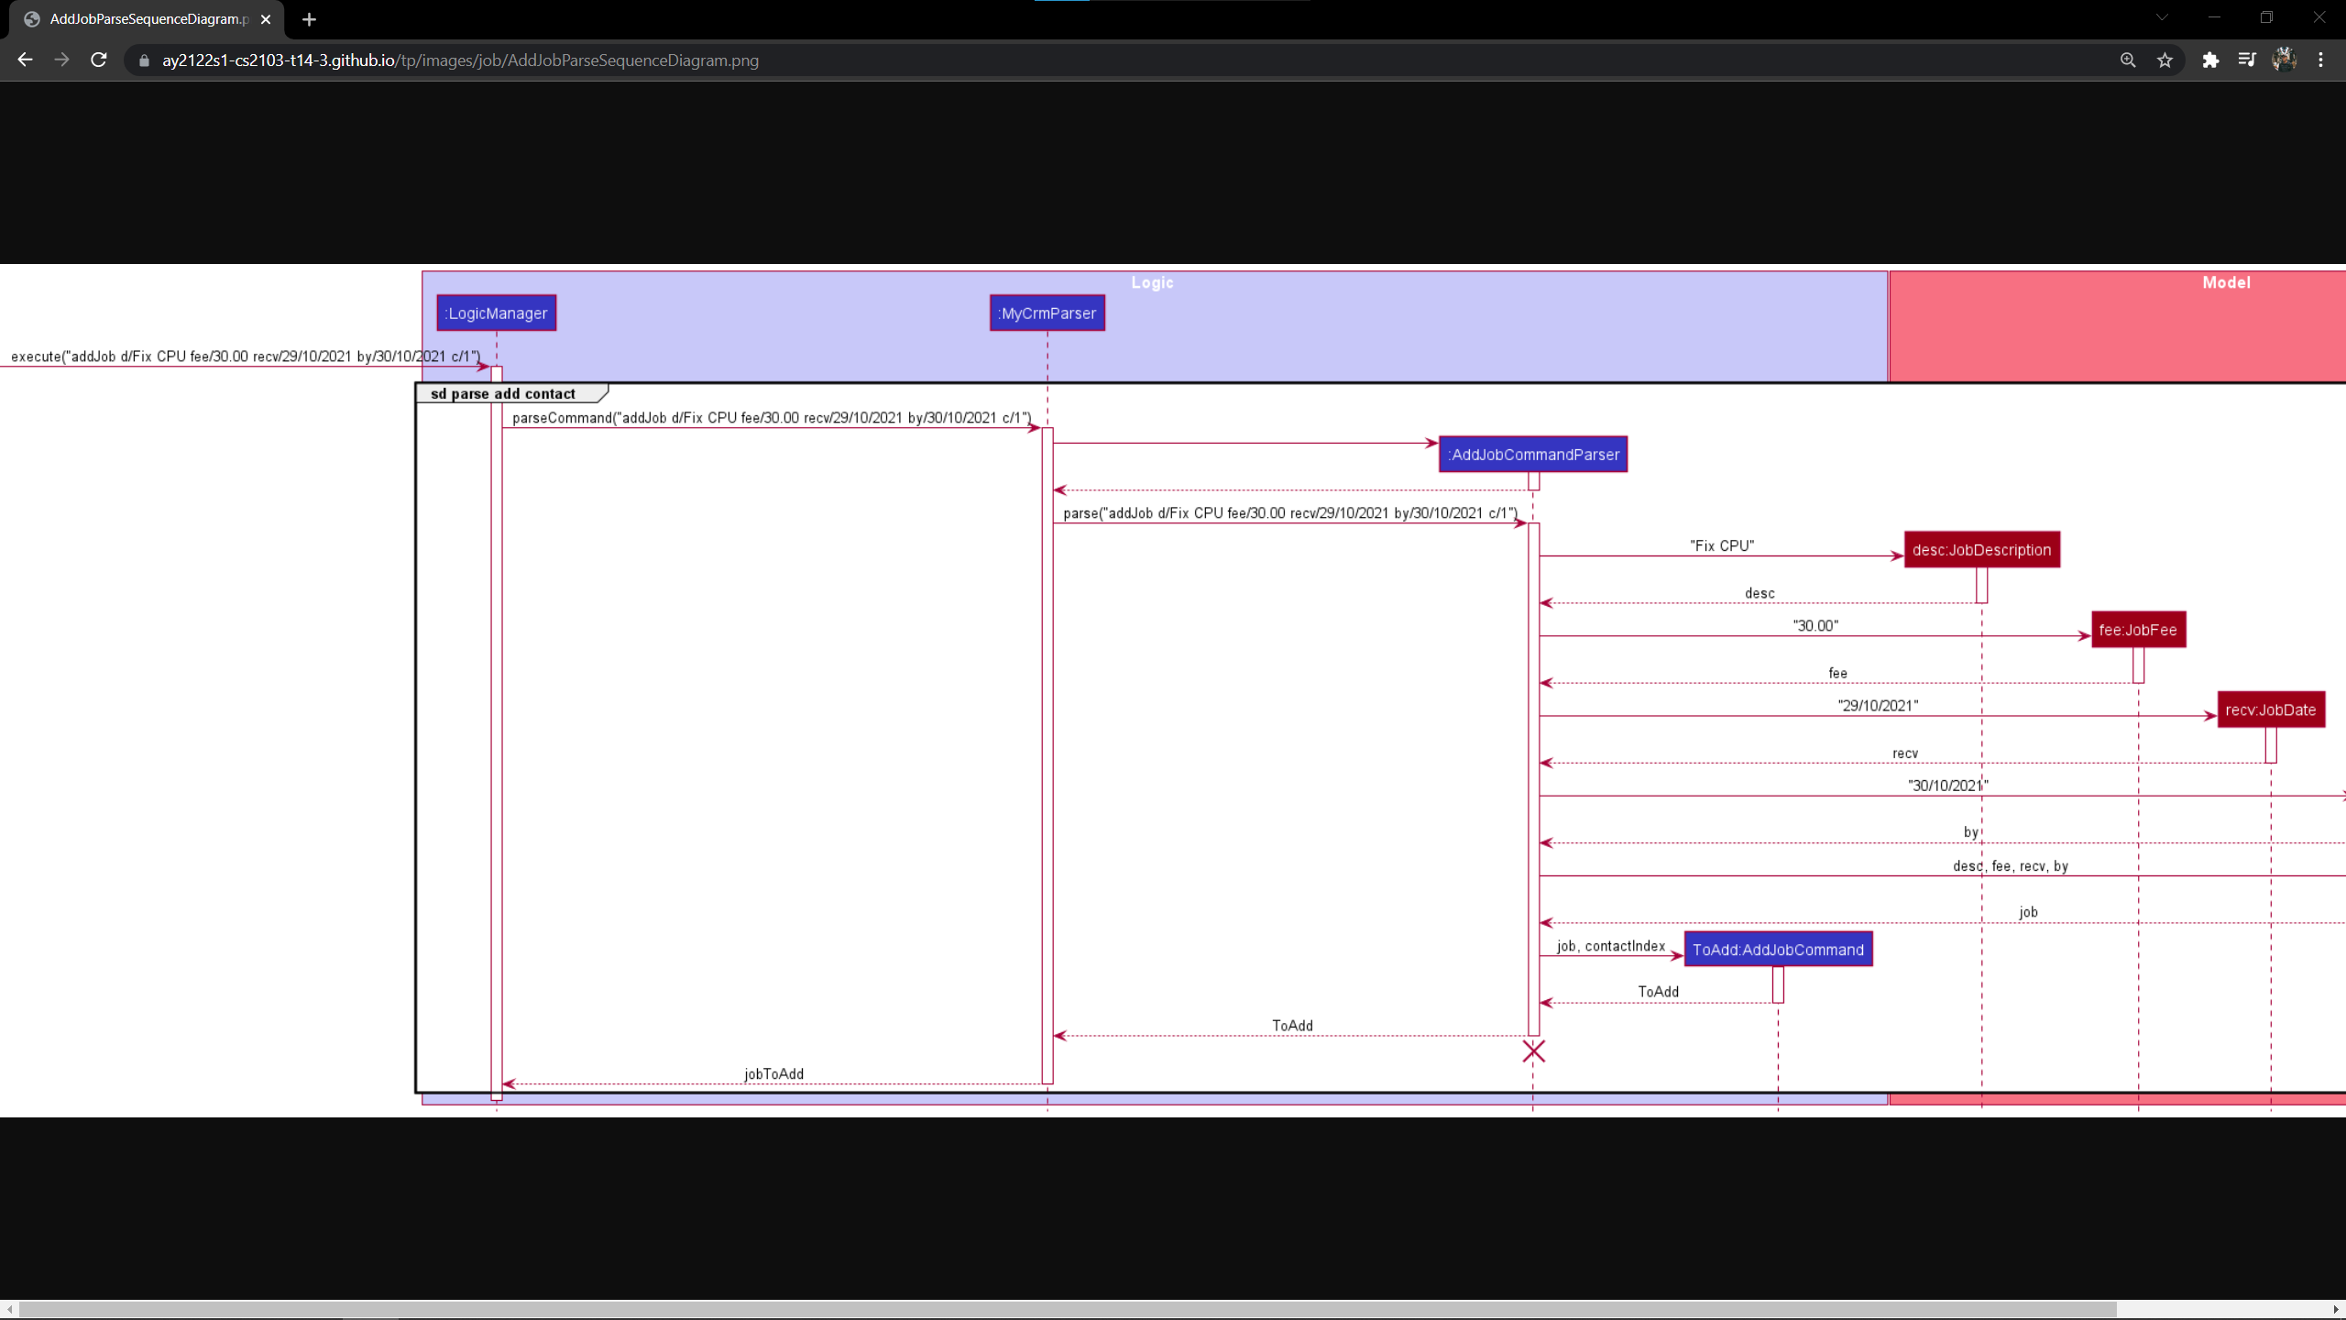Open a new tab with plus button
The height and width of the screenshot is (1320, 2346).
tap(309, 19)
